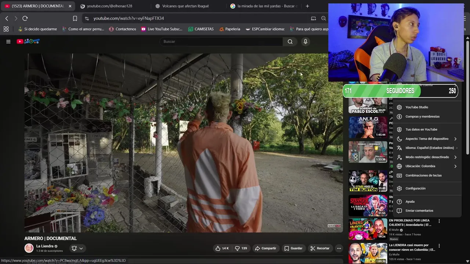Open the YouTube guide hamburger menu
Viewport: 470px width, 264px height.
pyautogui.click(x=8, y=41)
